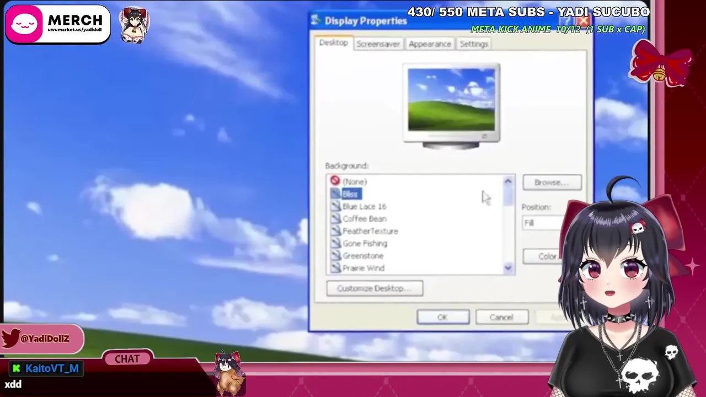This screenshot has width=706, height=397.
Task: Click the image icon next to Gone Fishing
Action: point(335,243)
